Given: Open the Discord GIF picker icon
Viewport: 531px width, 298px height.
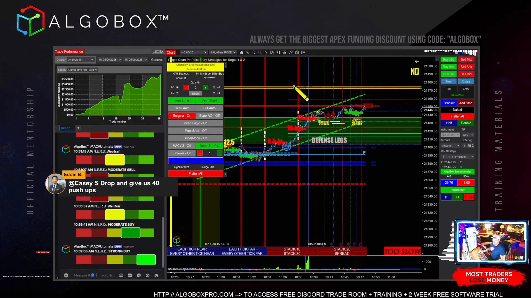Looking at the screenshot, I should point(130,275).
